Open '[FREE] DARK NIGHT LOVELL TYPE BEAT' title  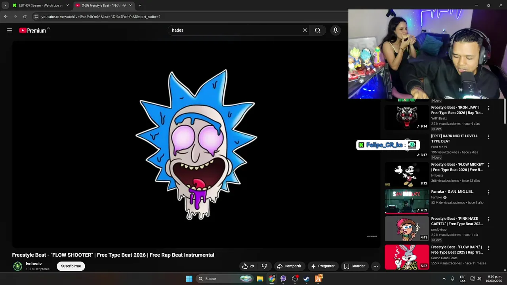tap(455, 139)
